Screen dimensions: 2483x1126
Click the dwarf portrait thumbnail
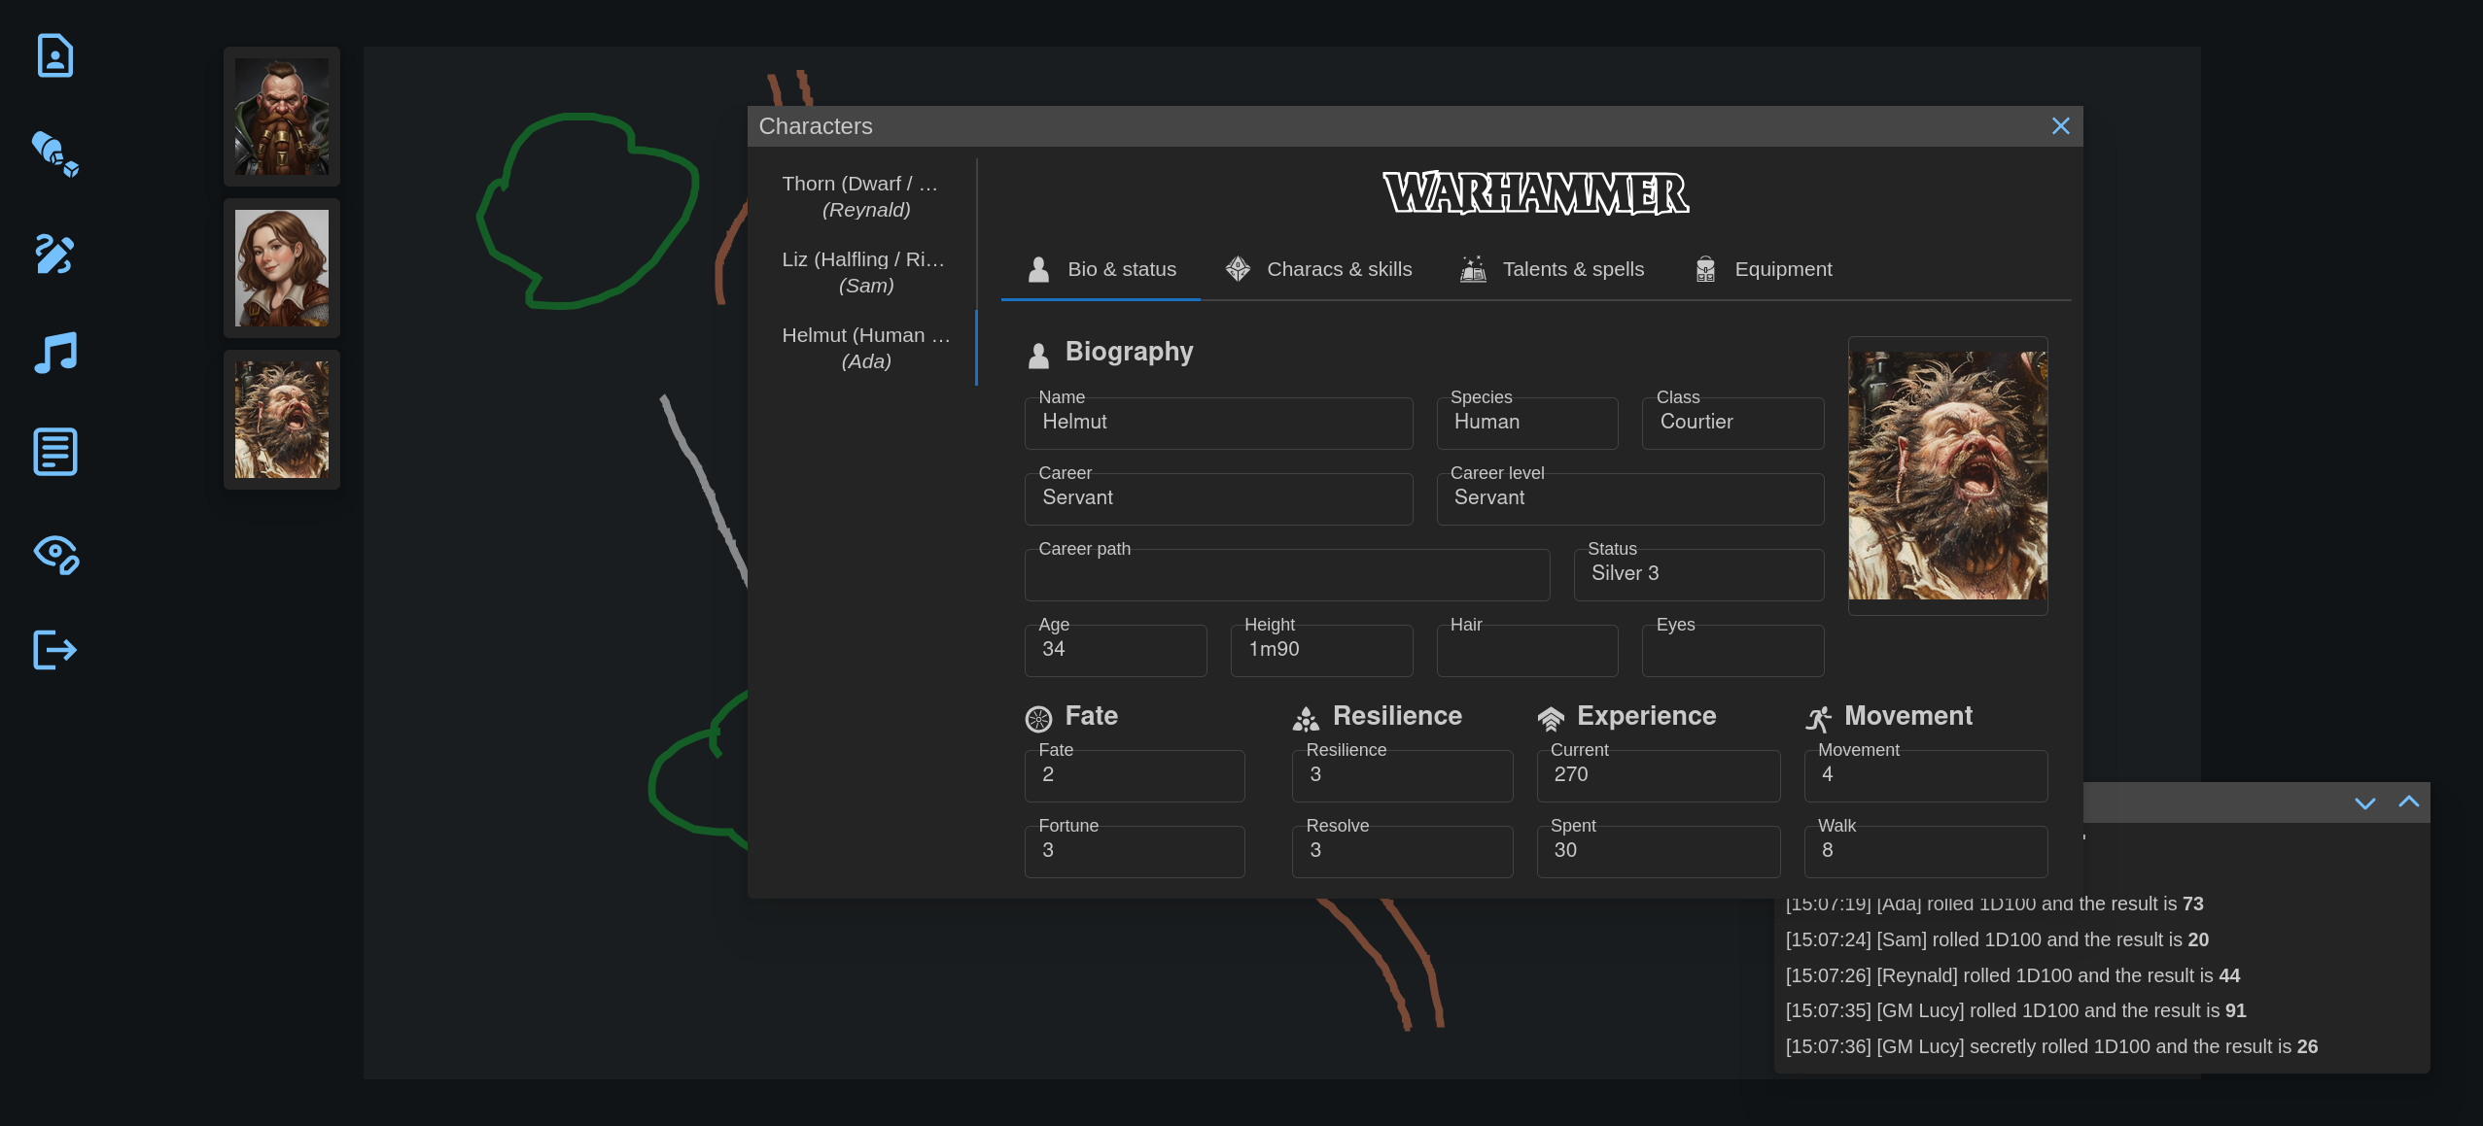[x=282, y=117]
